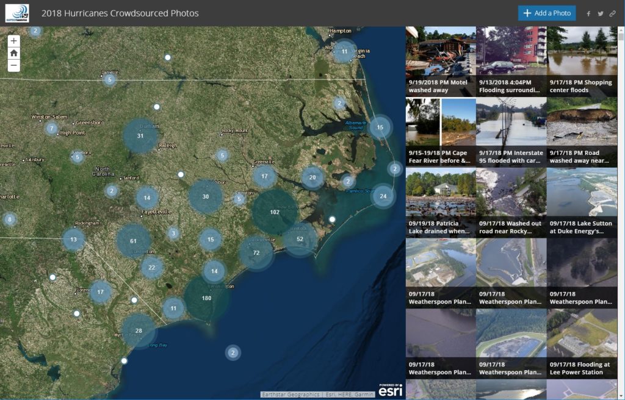Open the 9/17/18 Road washed away photo
The height and width of the screenshot is (400, 625).
(582, 132)
